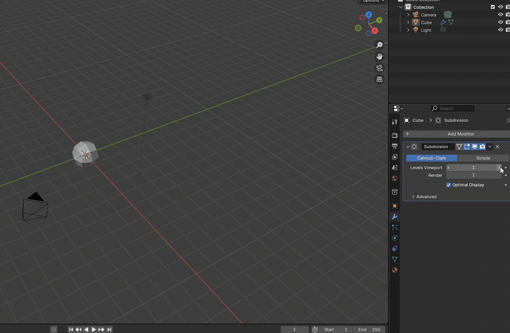Viewport: 510px width, 333px height.
Task: Open the Modifiers wrench tab
Action: pyautogui.click(x=395, y=217)
